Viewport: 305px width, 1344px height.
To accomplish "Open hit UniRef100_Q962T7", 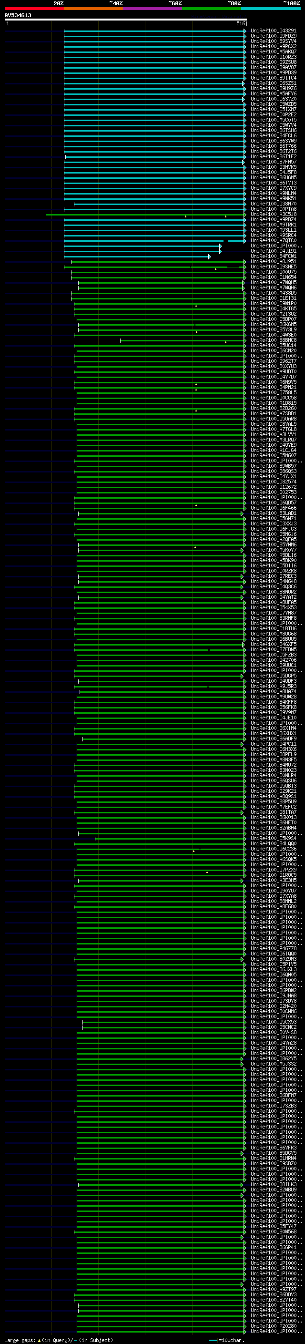I will coord(273,361).
